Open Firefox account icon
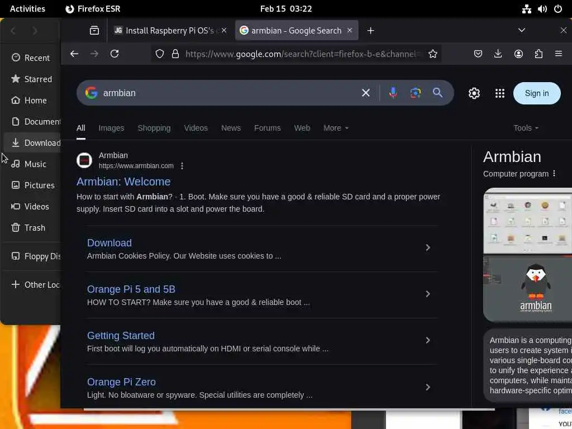Screen dimensions: 572x429 (518, 54)
